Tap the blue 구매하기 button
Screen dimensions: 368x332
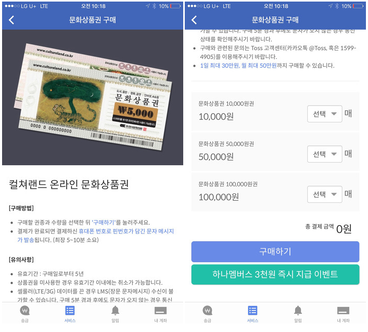pyautogui.click(x=275, y=251)
